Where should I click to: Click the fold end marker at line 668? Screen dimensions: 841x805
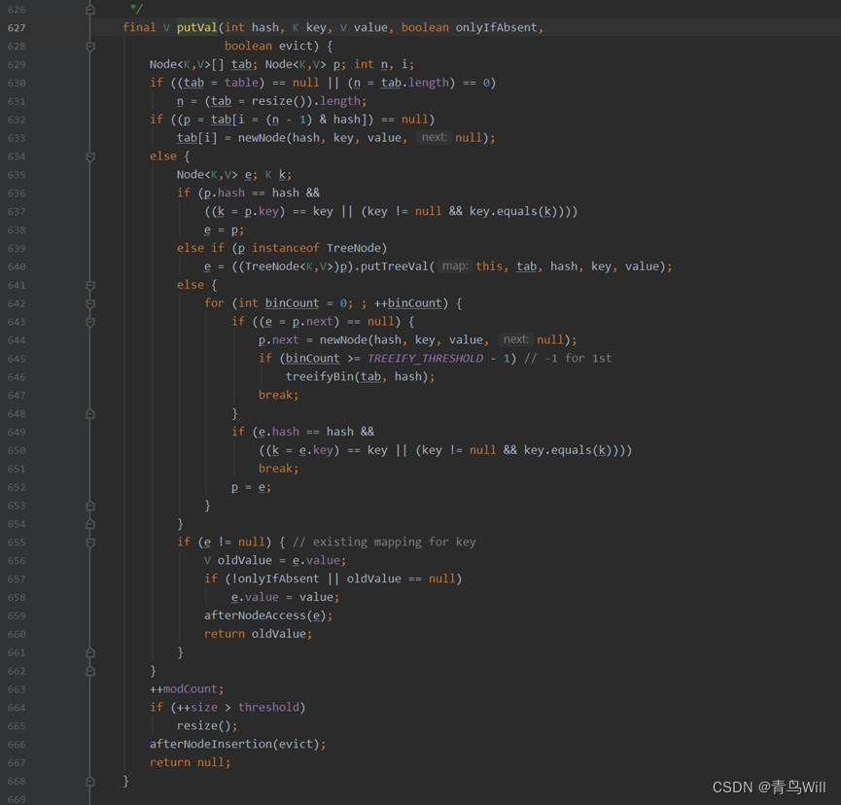tap(90, 781)
